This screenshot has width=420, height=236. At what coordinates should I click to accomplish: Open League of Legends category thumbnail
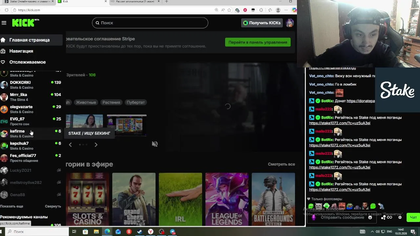click(227, 199)
